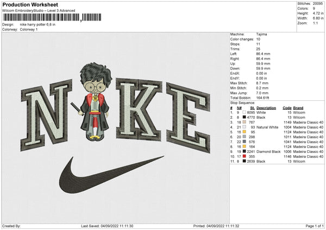
Task: Click the Natural White color swatch
Action: (244, 127)
